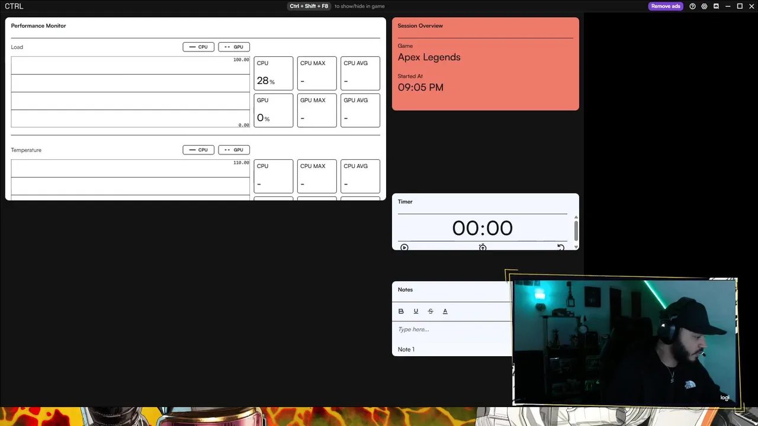Click the Notes panel heading
Viewport: 758px width, 426px height.
click(x=405, y=290)
